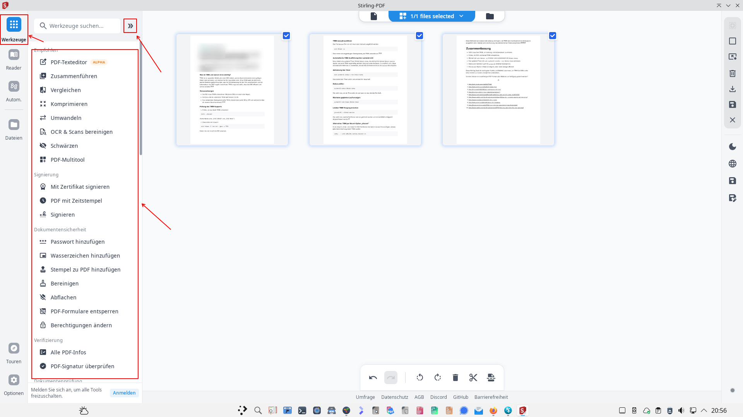Screen dimensions: 743x417
Task: Open the Wasserzeichen hinzufügen tool
Action: [x=85, y=256]
